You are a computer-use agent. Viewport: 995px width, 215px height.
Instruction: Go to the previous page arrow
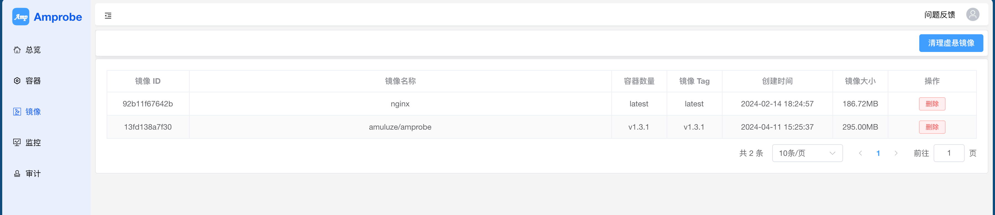[x=860, y=153]
